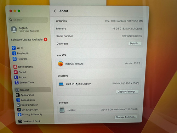The image size is (177, 133).
Task: Click the Graphics row label
Action: pyautogui.click(x=61, y=21)
